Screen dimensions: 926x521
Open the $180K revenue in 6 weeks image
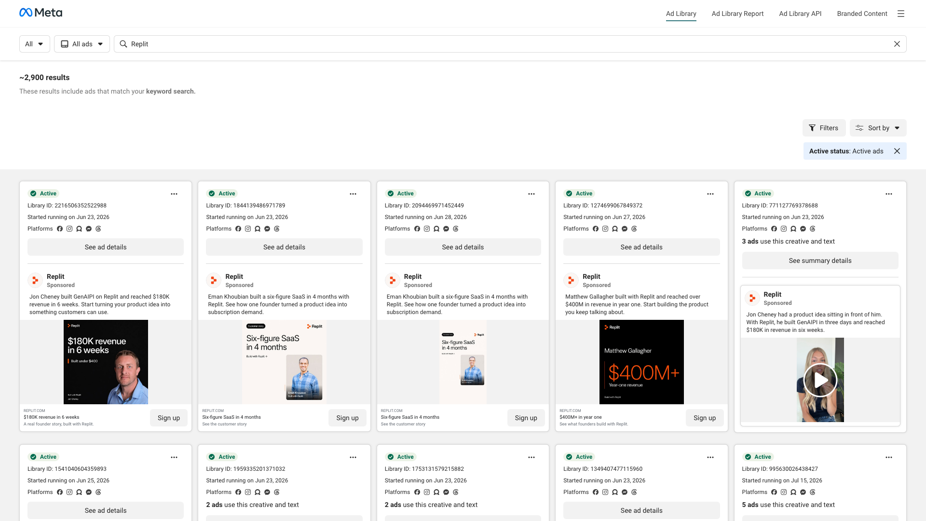pyautogui.click(x=106, y=362)
